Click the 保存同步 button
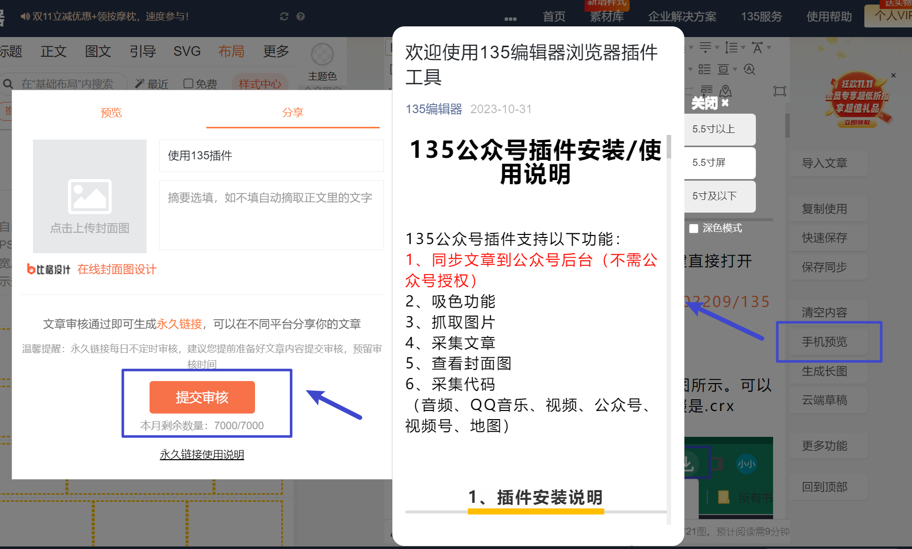912x549 pixels. pyautogui.click(x=828, y=267)
